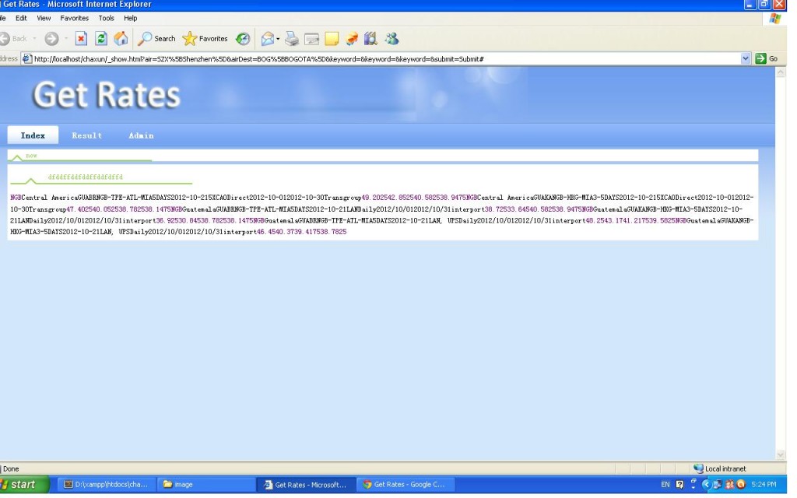Click the page scrollbar up arrow
This screenshot has height=498, width=797.
(x=780, y=72)
